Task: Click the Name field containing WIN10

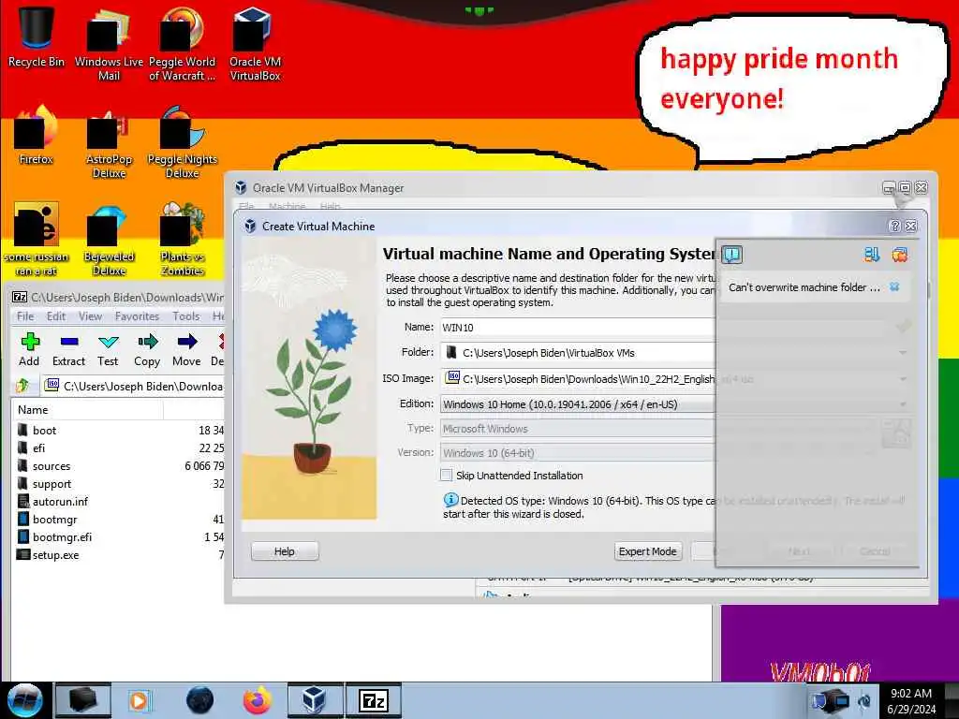Action: coord(578,327)
